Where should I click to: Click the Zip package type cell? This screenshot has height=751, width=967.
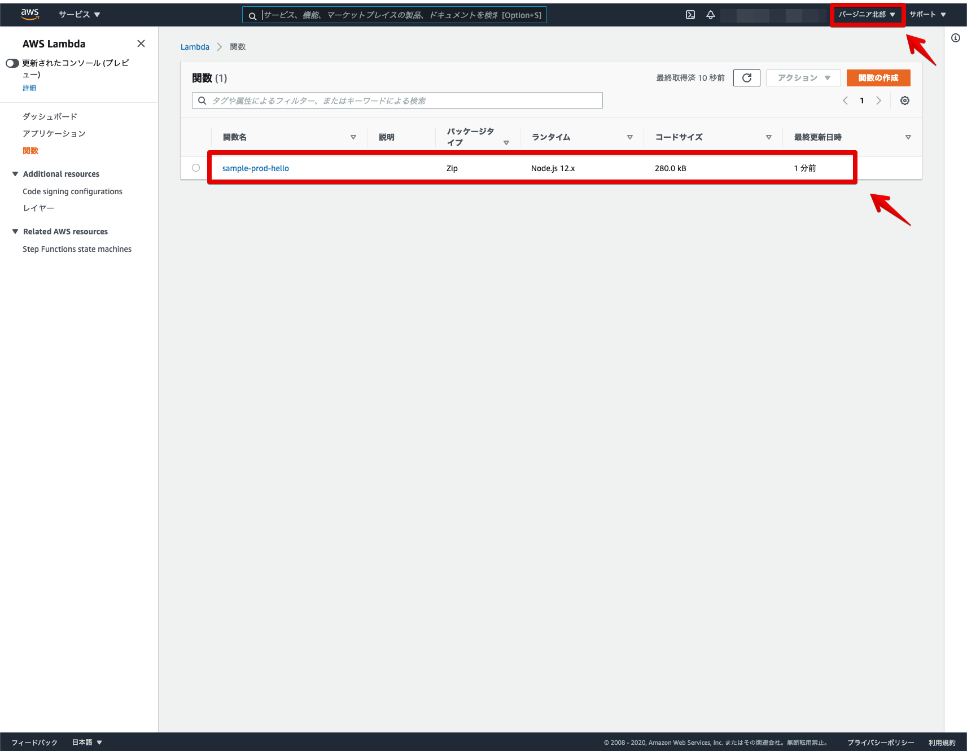tap(452, 168)
